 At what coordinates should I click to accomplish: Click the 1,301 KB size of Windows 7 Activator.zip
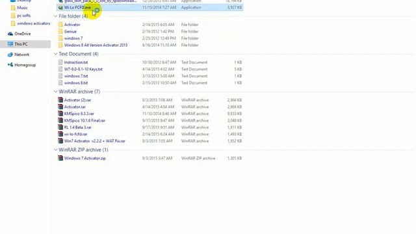click(x=235, y=158)
